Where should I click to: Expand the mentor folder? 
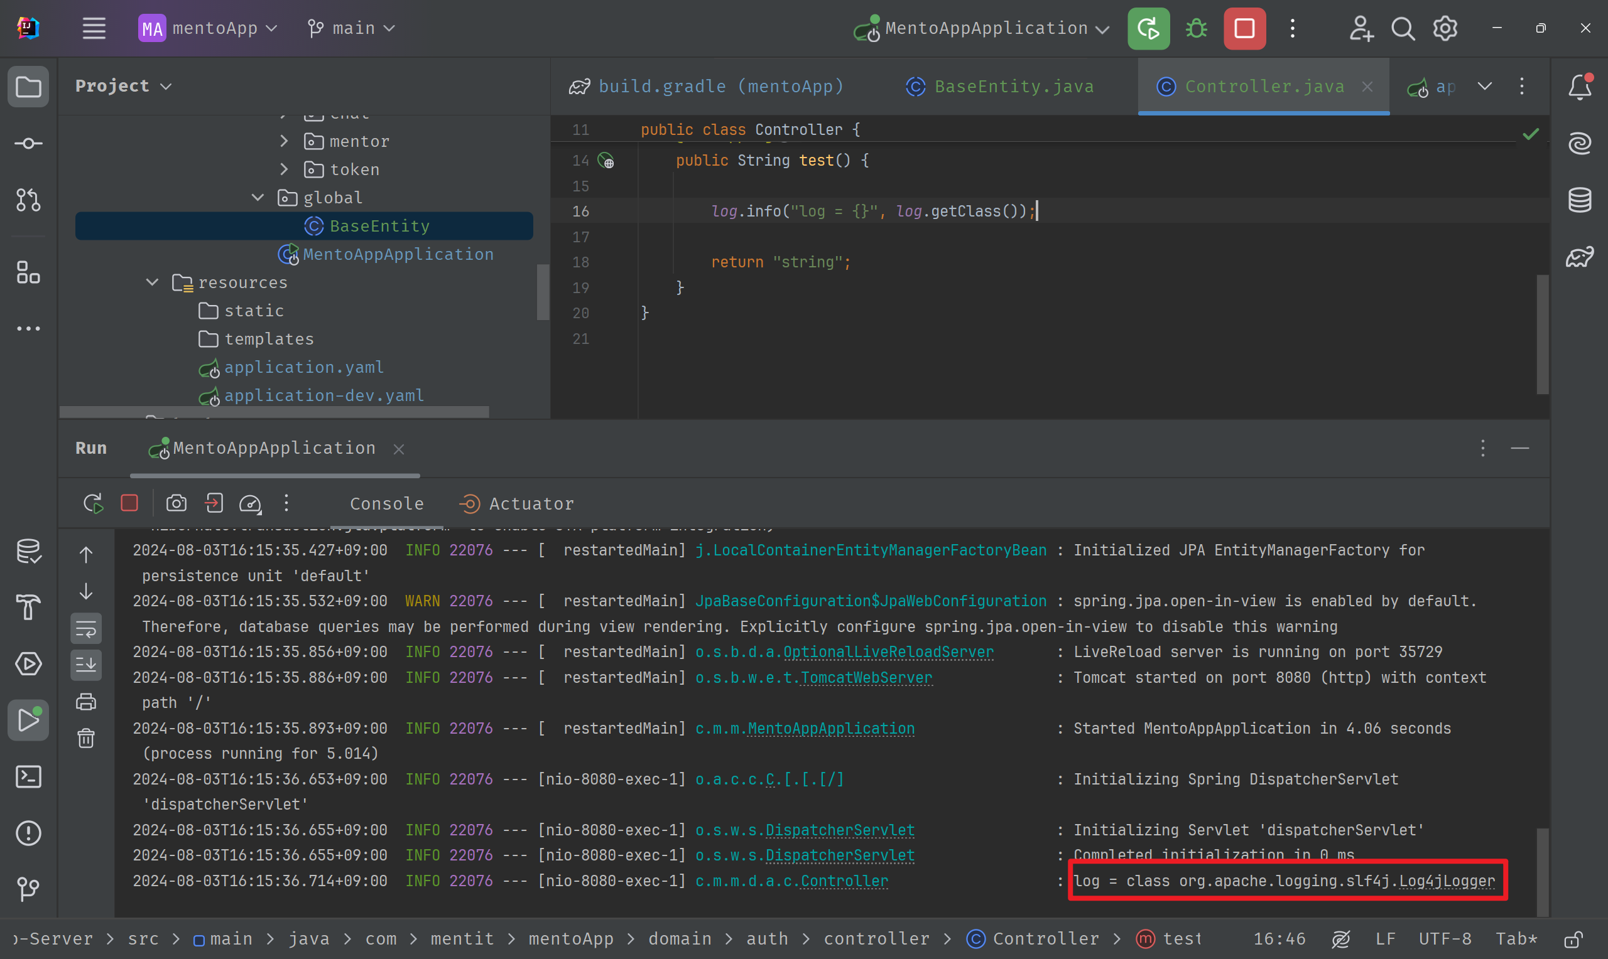click(284, 141)
